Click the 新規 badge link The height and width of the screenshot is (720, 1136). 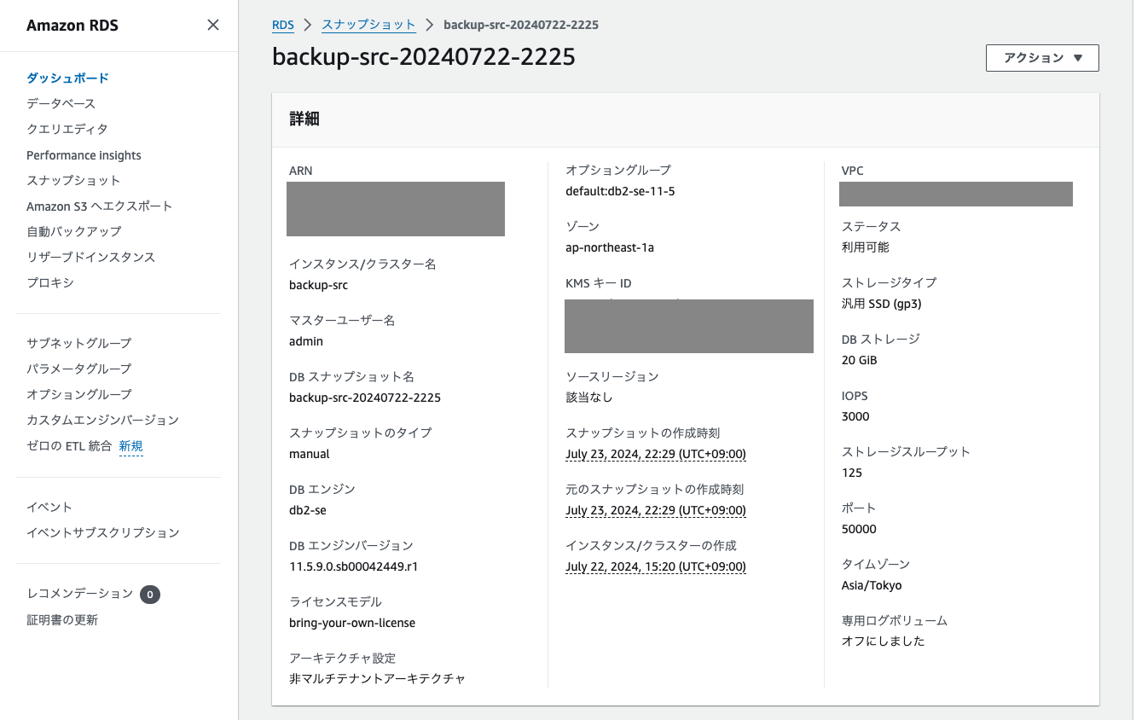point(130,446)
